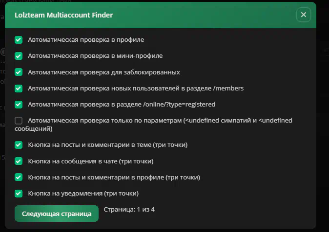The width and height of the screenshot is (329, 232).
Task: Uncheck Автоматическая проверка в профиле
Action: (x=19, y=40)
